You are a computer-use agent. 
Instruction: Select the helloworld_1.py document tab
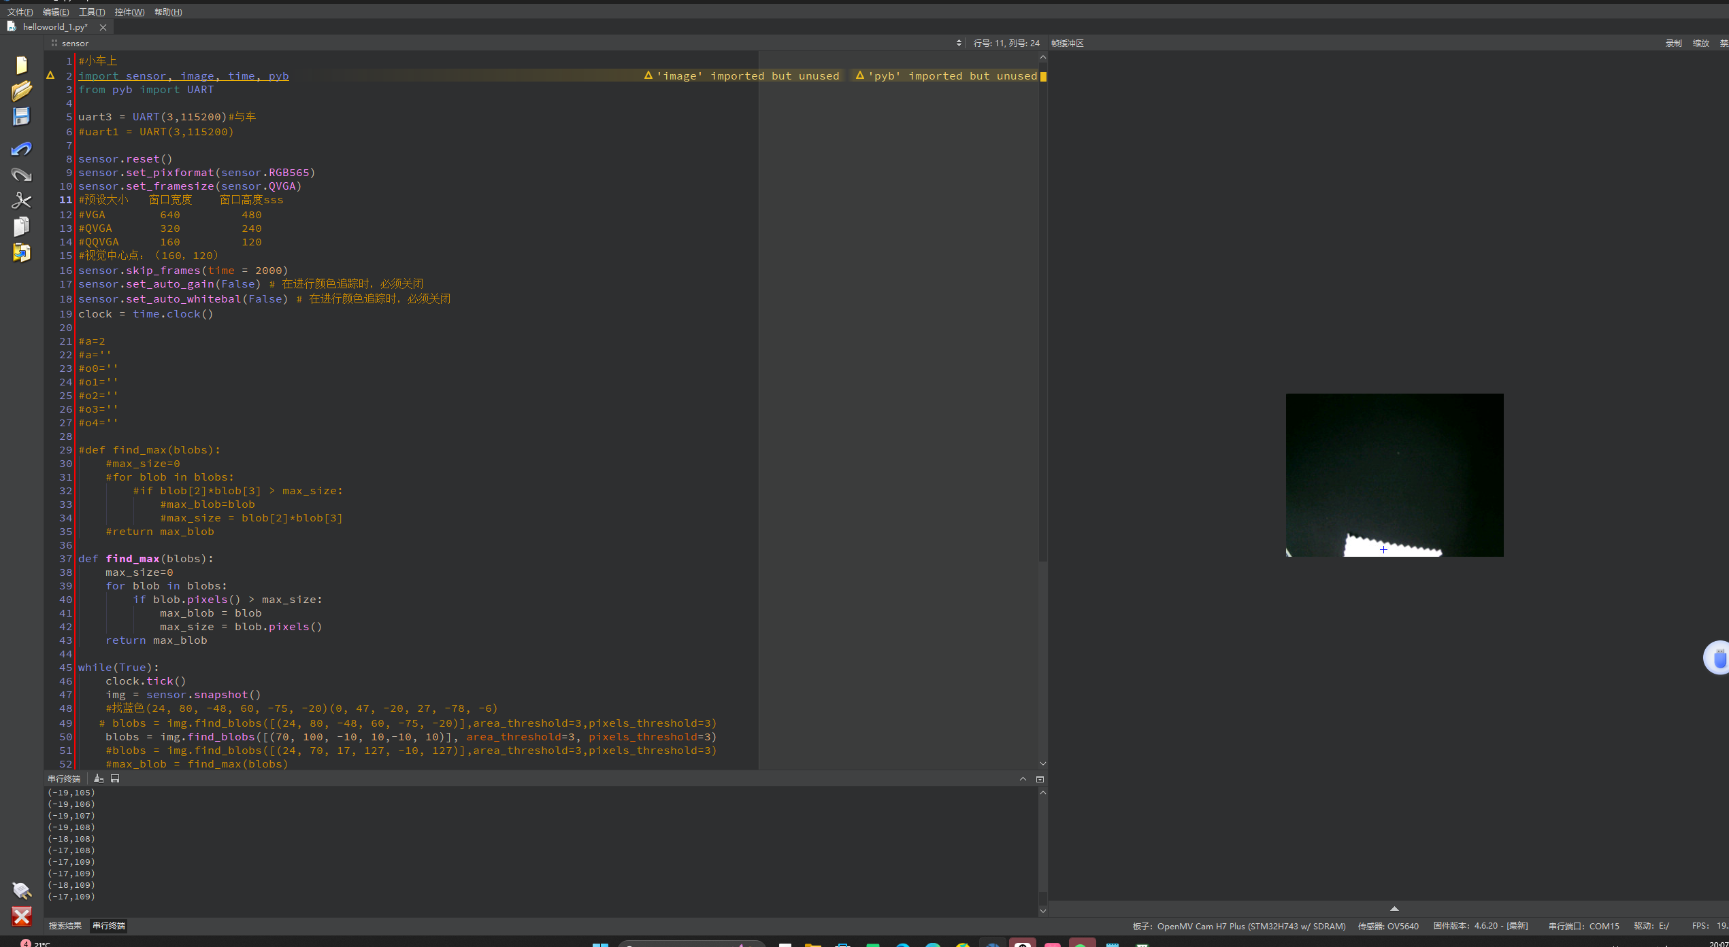point(54,27)
